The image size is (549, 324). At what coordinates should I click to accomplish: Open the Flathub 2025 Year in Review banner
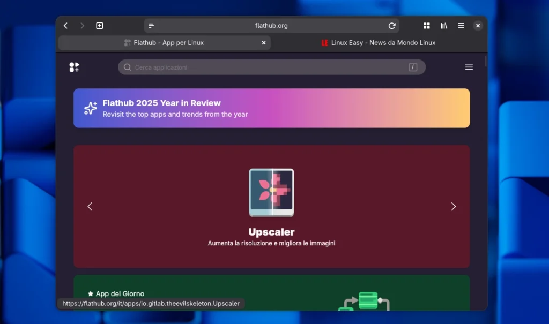click(x=272, y=108)
